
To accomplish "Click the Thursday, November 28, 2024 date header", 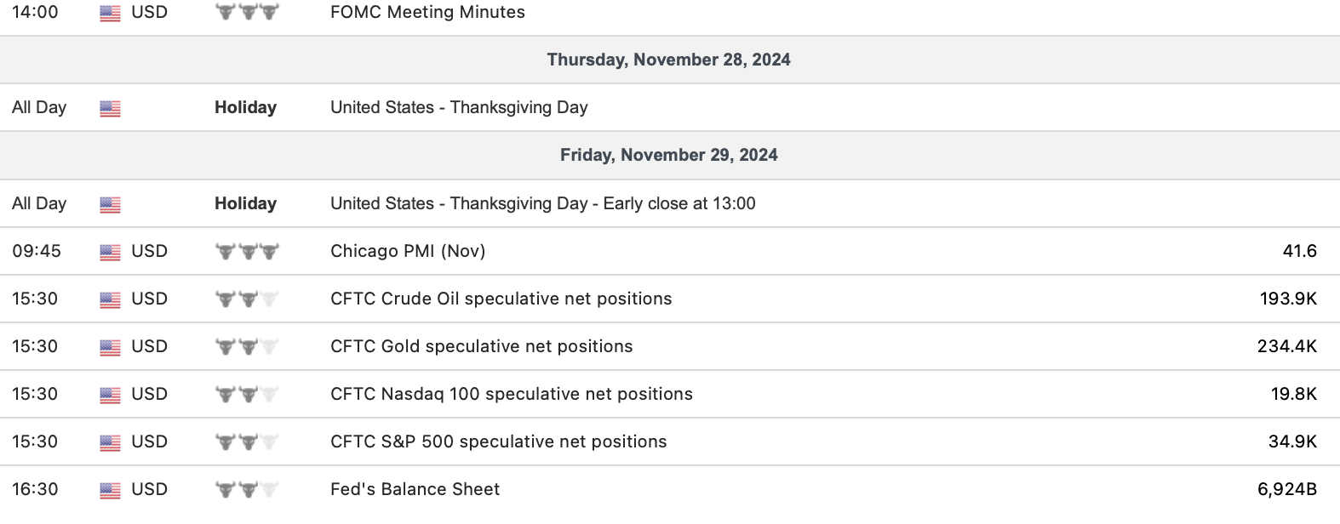I will click(x=668, y=60).
